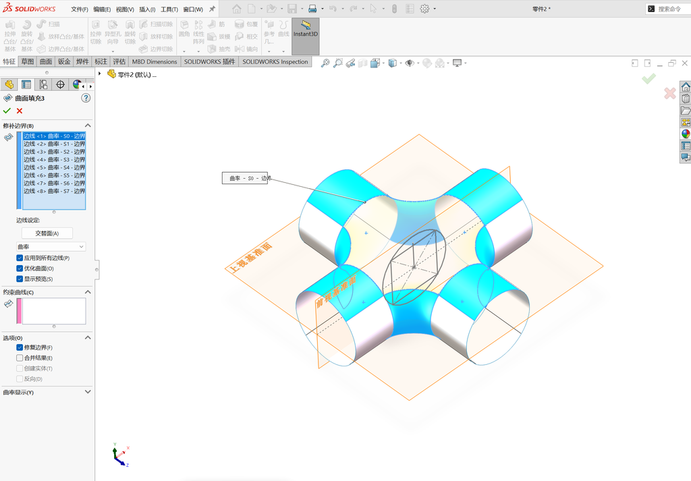Open the 插入 menu
The image size is (691, 481).
[147, 9]
